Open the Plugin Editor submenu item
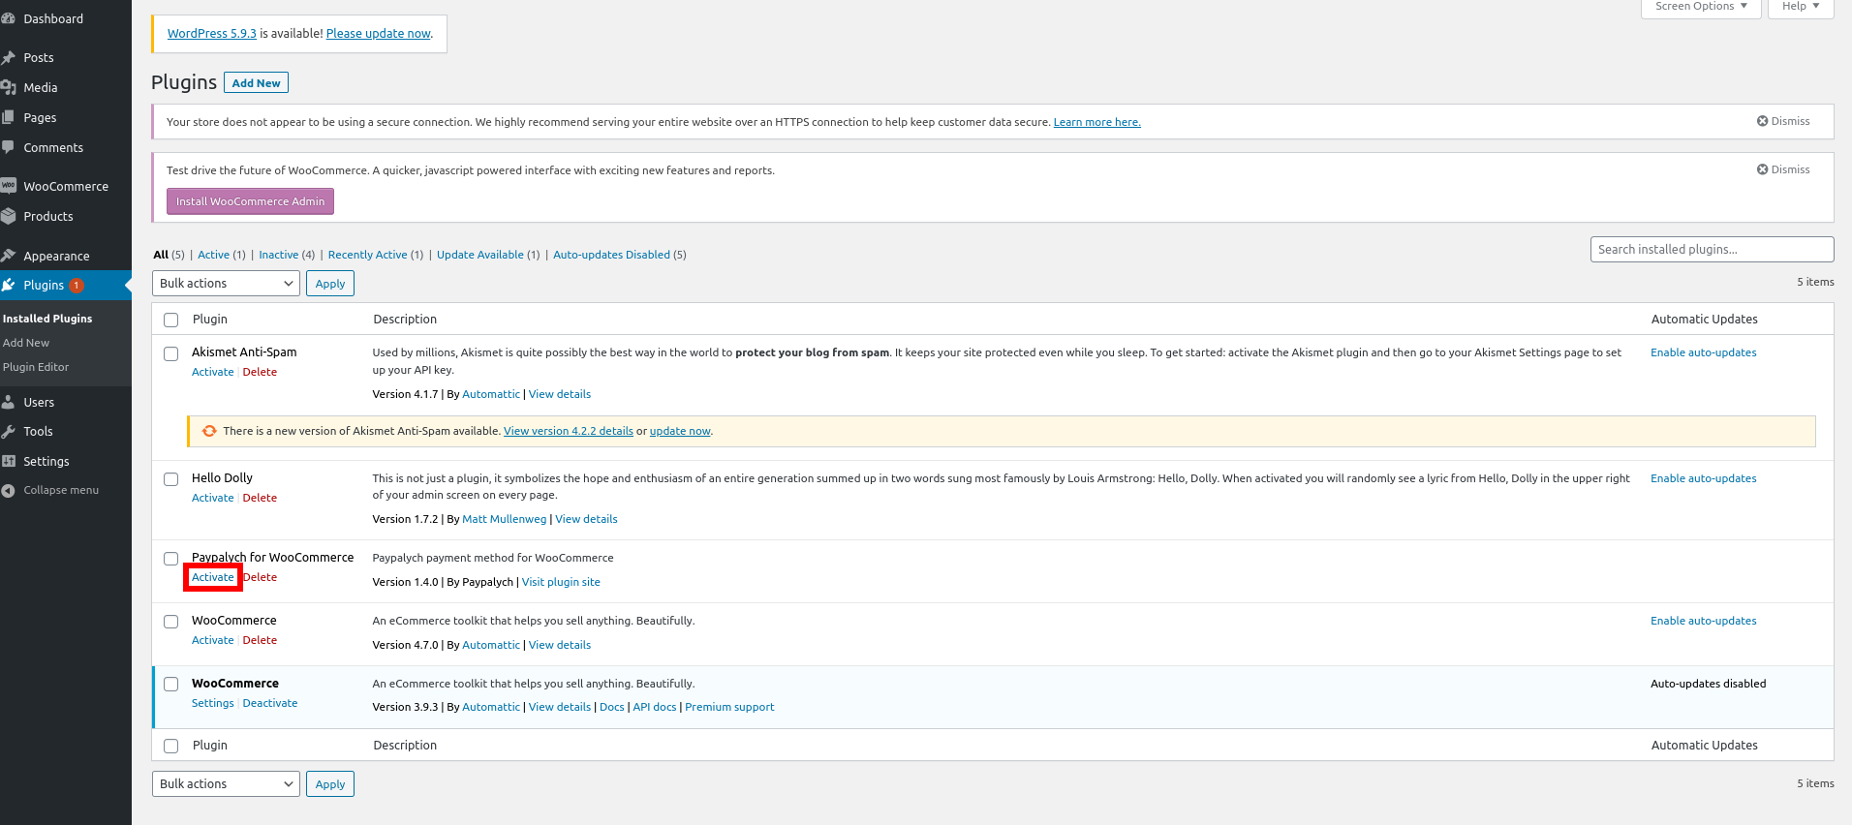 pyautogui.click(x=36, y=367)
